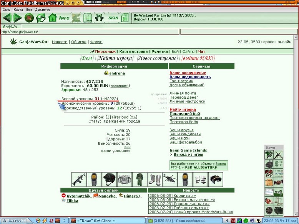Click Dawn panel camera icon

[x=278, y=211]
